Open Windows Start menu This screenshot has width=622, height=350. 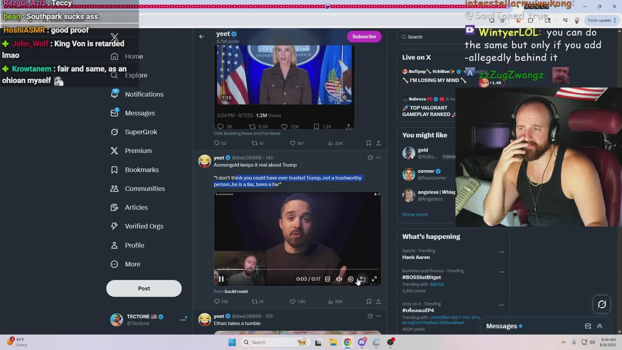click(x=232, y=342)
